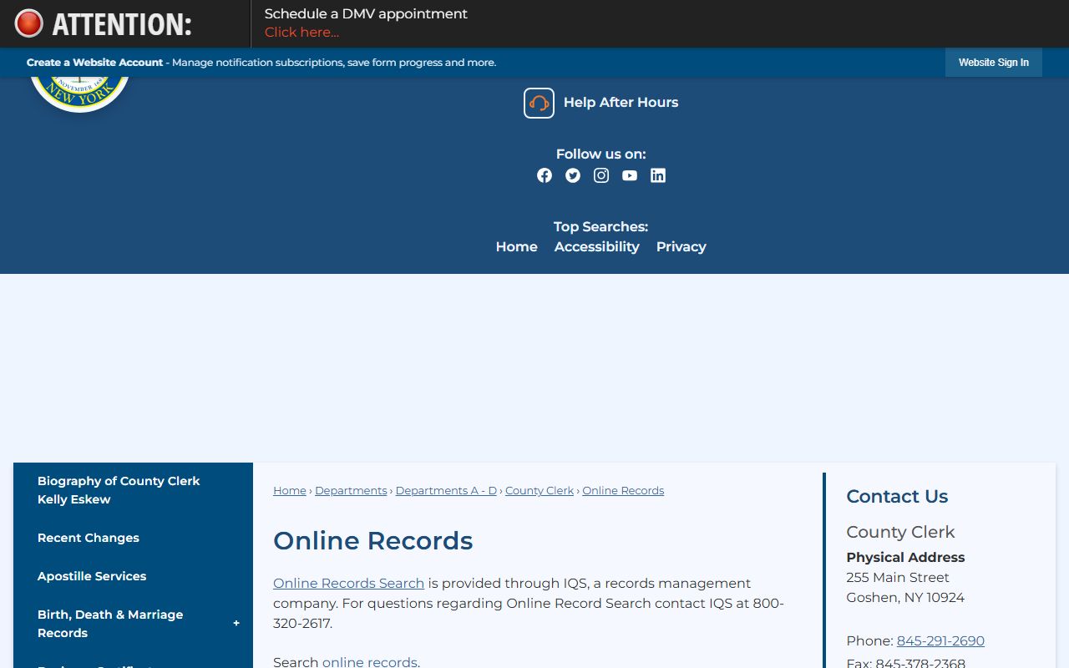Screen dimensions: 1069x668
Task: Click the Follow us on label
Action: [x=601, y=154]
